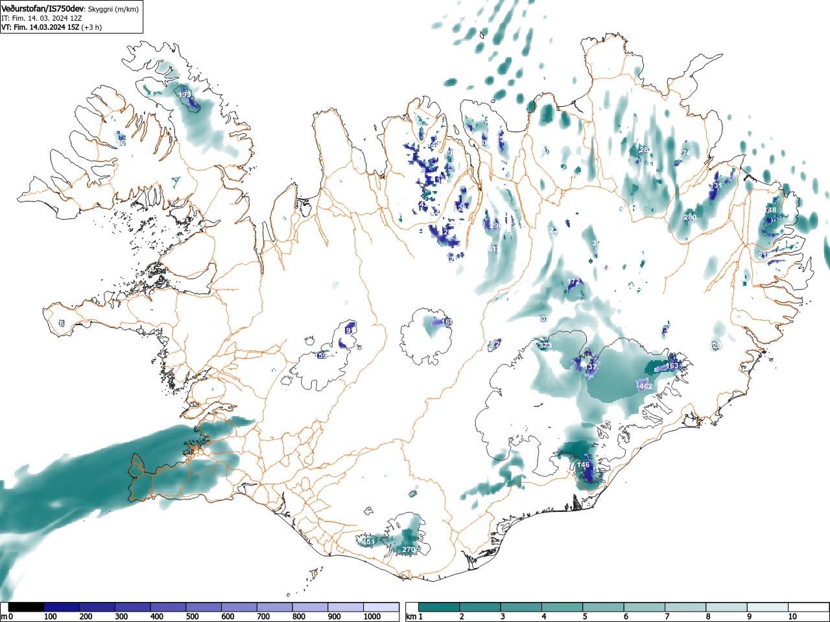Click the white 10 km legend swatch
The height and width of the screenshot is (622, 830).
pyautogui.click(x=808, y=607)
